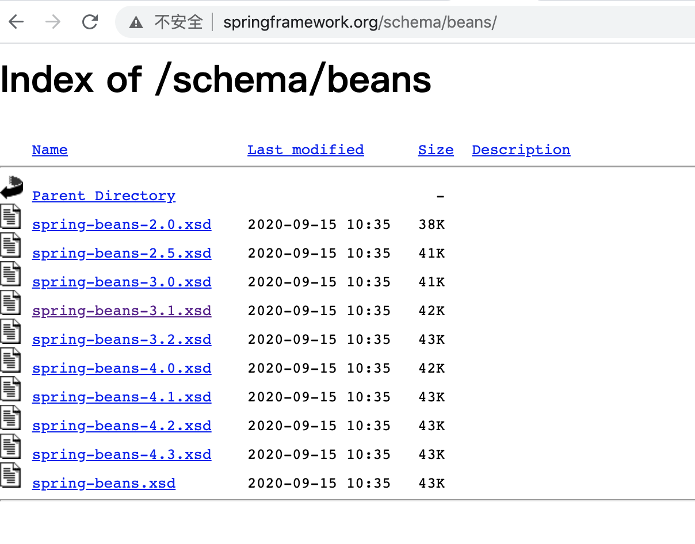Click the file icon beside spring-beans-2.0.xsd
This screenshot has height=544, width=695.
coord(10,217)
